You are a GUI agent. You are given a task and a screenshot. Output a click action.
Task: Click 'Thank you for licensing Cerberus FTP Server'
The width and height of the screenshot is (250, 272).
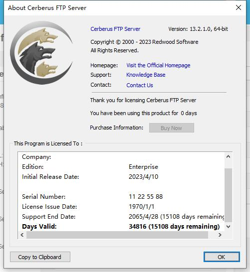[143, 100]
